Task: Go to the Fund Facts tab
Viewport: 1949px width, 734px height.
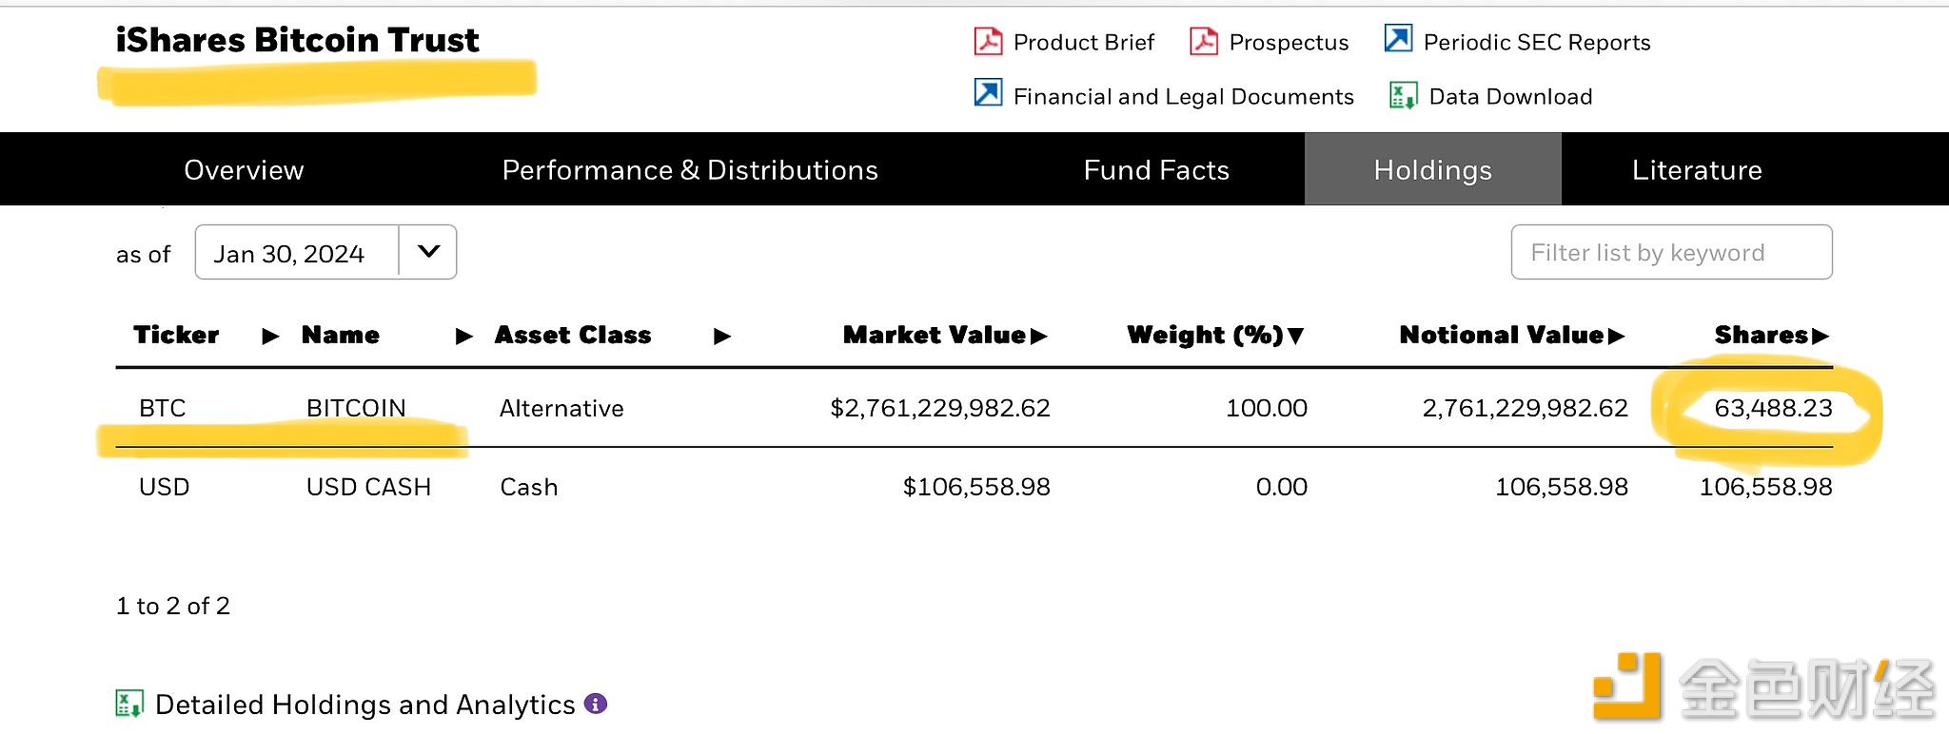Action: pos(1156,170)
